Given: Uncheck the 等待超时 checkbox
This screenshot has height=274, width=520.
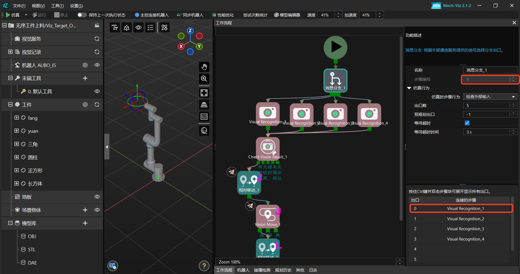Looking at the screenshot, I should (467, 123).
